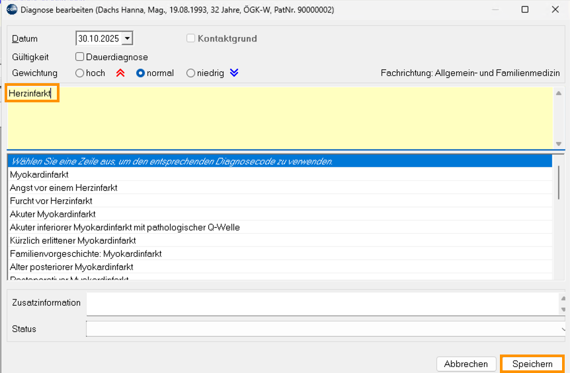Pick 'Angst vor einem Herzinfarkt' entry

point(63,188)
